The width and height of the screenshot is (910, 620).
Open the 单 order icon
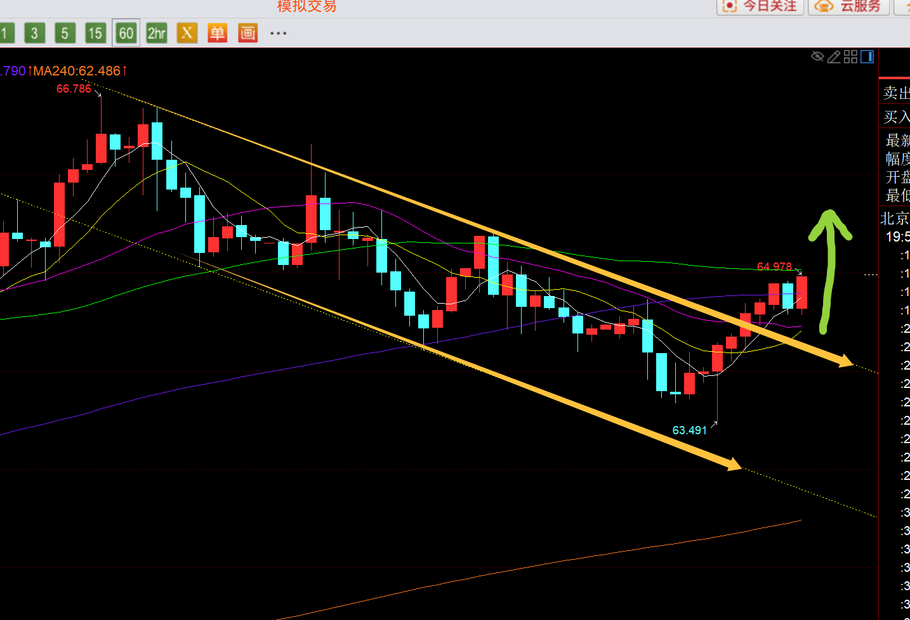[x=217, y=33]
